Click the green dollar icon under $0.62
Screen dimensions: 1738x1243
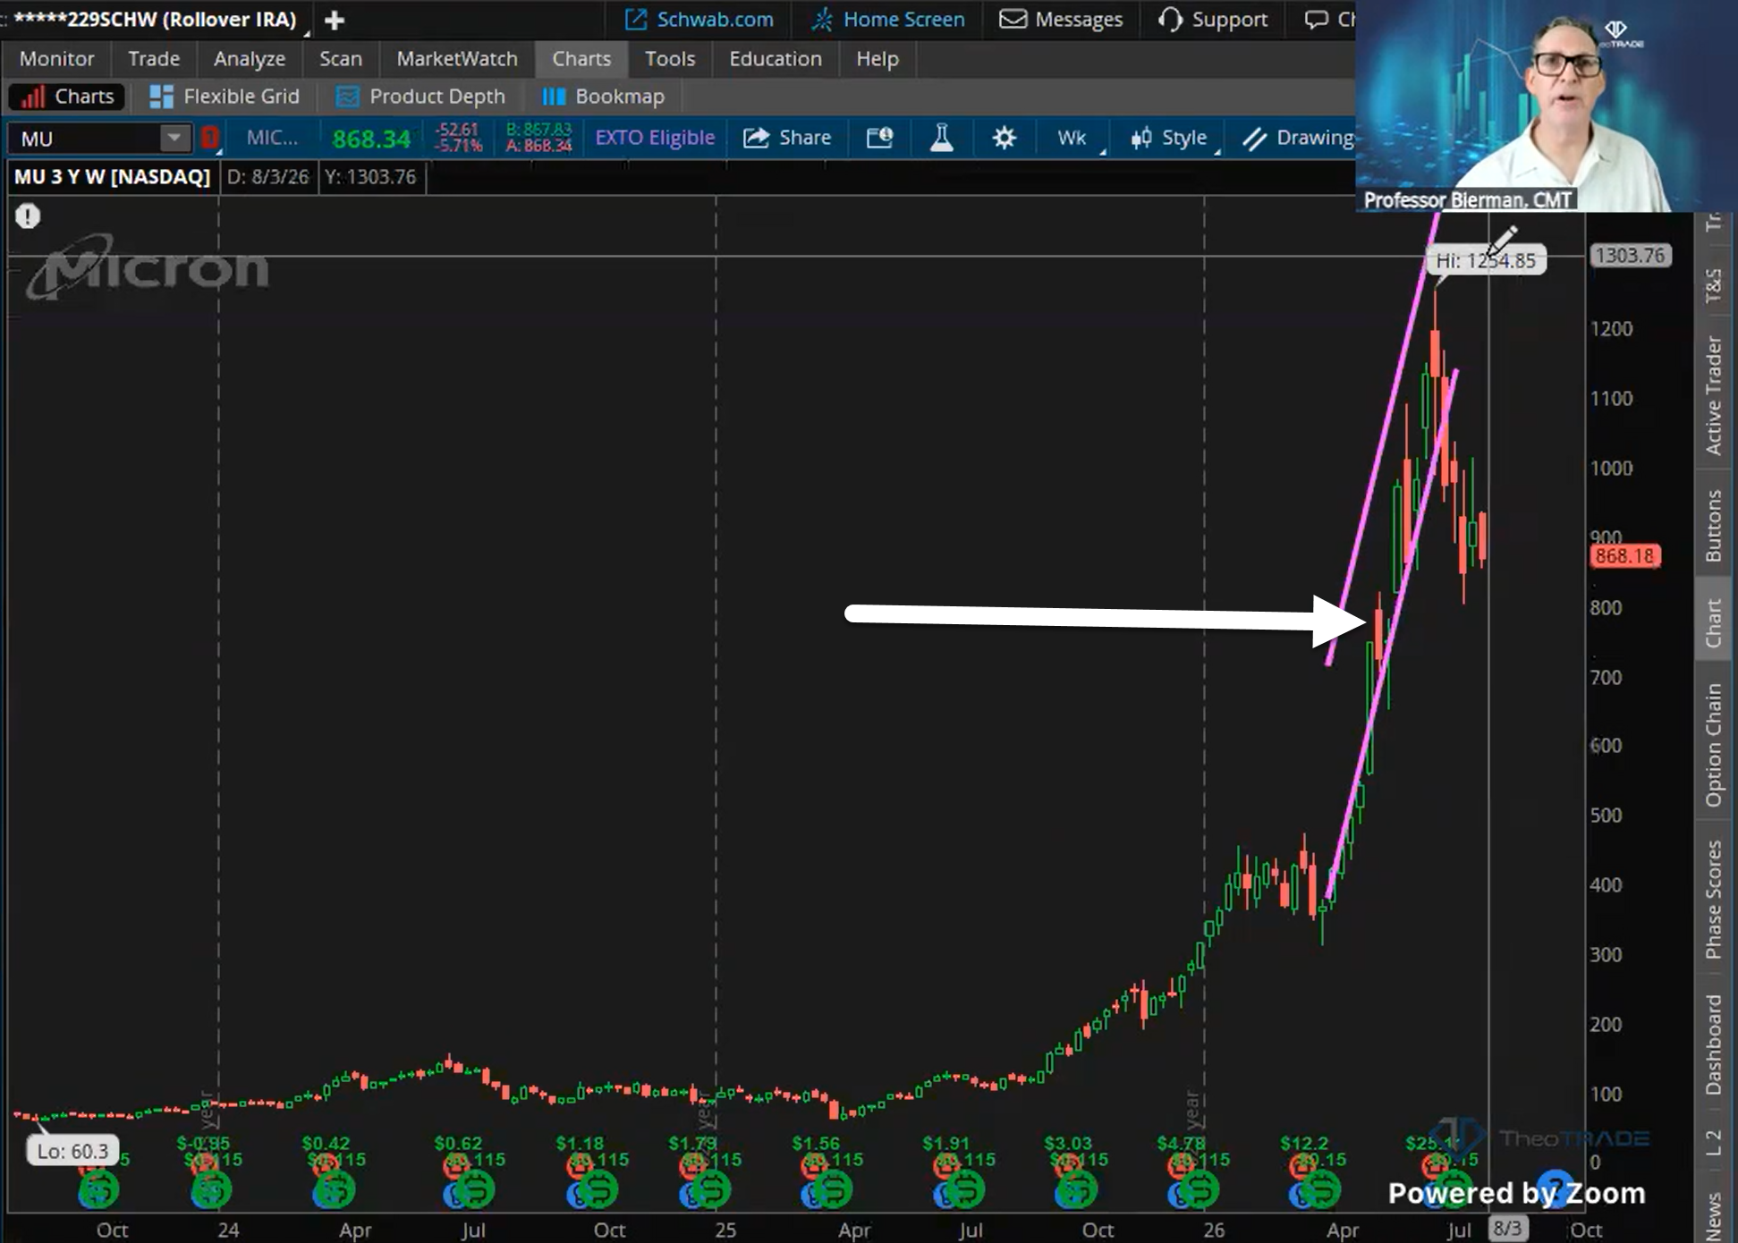476,1189
